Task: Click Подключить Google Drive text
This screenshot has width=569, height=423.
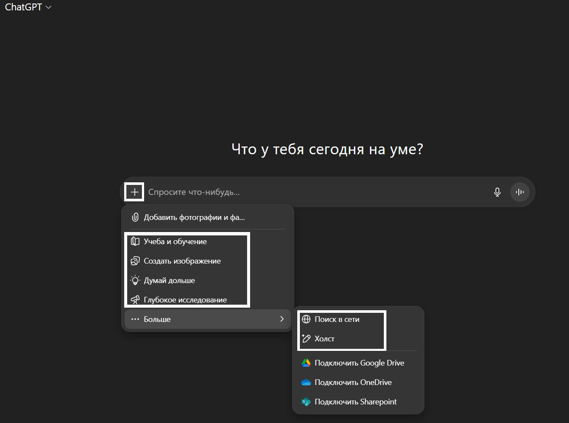Action: point(359,363)
